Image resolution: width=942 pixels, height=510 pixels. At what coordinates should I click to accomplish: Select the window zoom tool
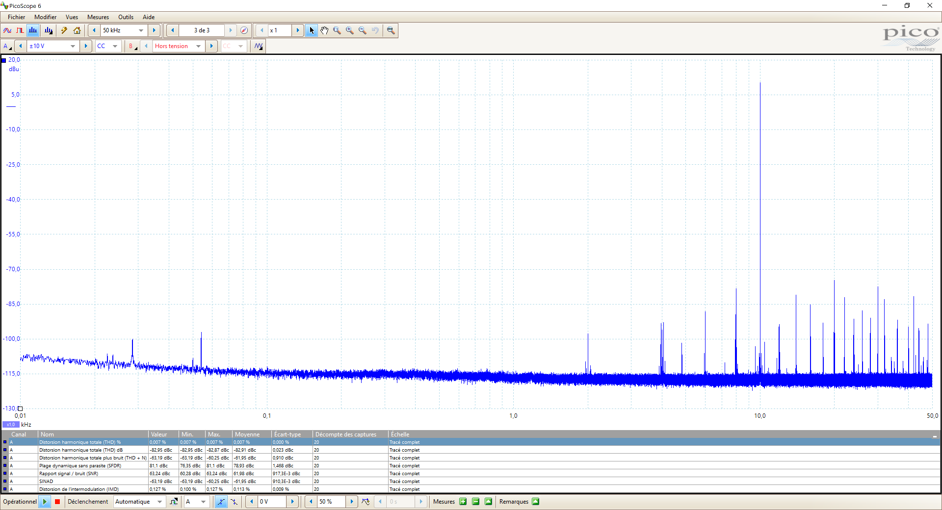(x=337, y=30)
